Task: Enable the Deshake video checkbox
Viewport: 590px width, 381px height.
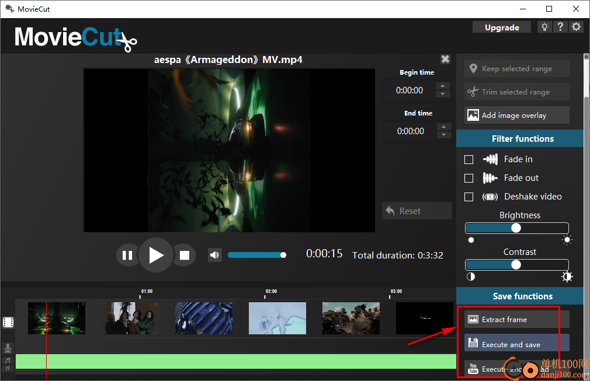Action: pyautogui.click(x=469, y=197)
